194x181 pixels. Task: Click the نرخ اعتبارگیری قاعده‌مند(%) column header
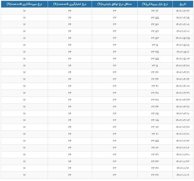pos(70,4)
